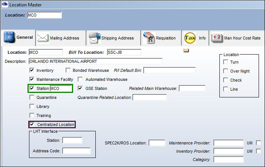Click the Quarantine Related Location label
The height and width of the screenshot is (167, 265).
click(x=104, y=97)
